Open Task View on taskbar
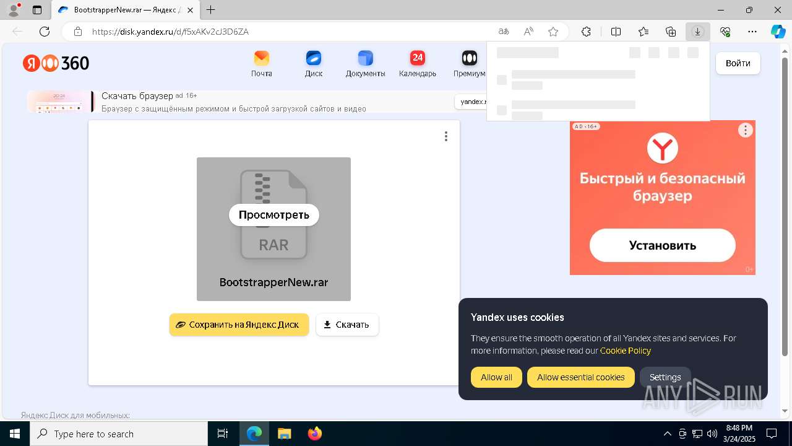 (x=223, y=434)
